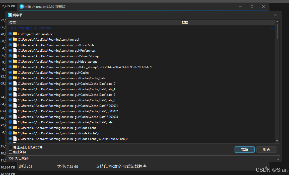Click the file icon for data_3
The height and width of the screenshot is (175, 289).
15,100
